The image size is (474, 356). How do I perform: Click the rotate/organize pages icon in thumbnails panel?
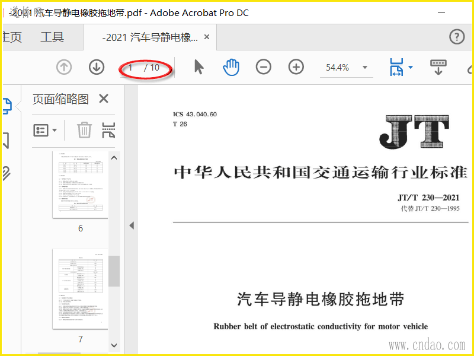[108, 130]
